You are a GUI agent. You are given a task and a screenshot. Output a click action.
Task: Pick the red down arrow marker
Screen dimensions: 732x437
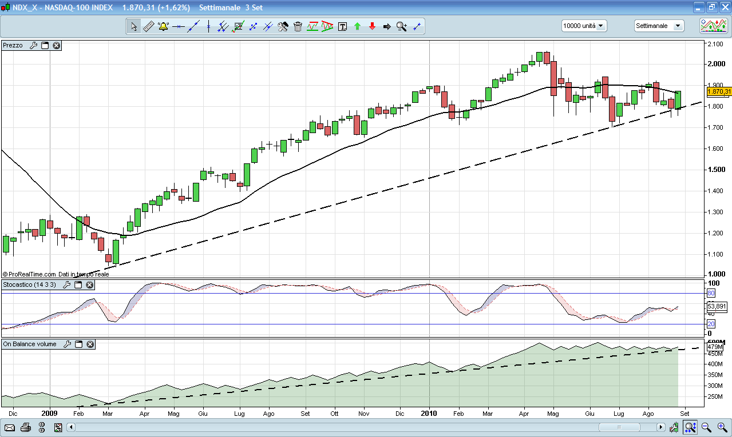pyautogui.click(x=372, y=26)
